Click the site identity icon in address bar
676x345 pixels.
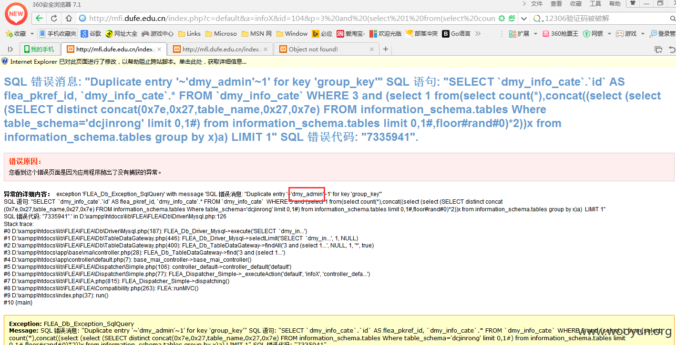point(82,19)
